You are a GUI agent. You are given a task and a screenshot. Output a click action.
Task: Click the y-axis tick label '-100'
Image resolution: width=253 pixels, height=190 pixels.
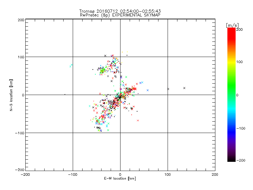coord(20,133)
